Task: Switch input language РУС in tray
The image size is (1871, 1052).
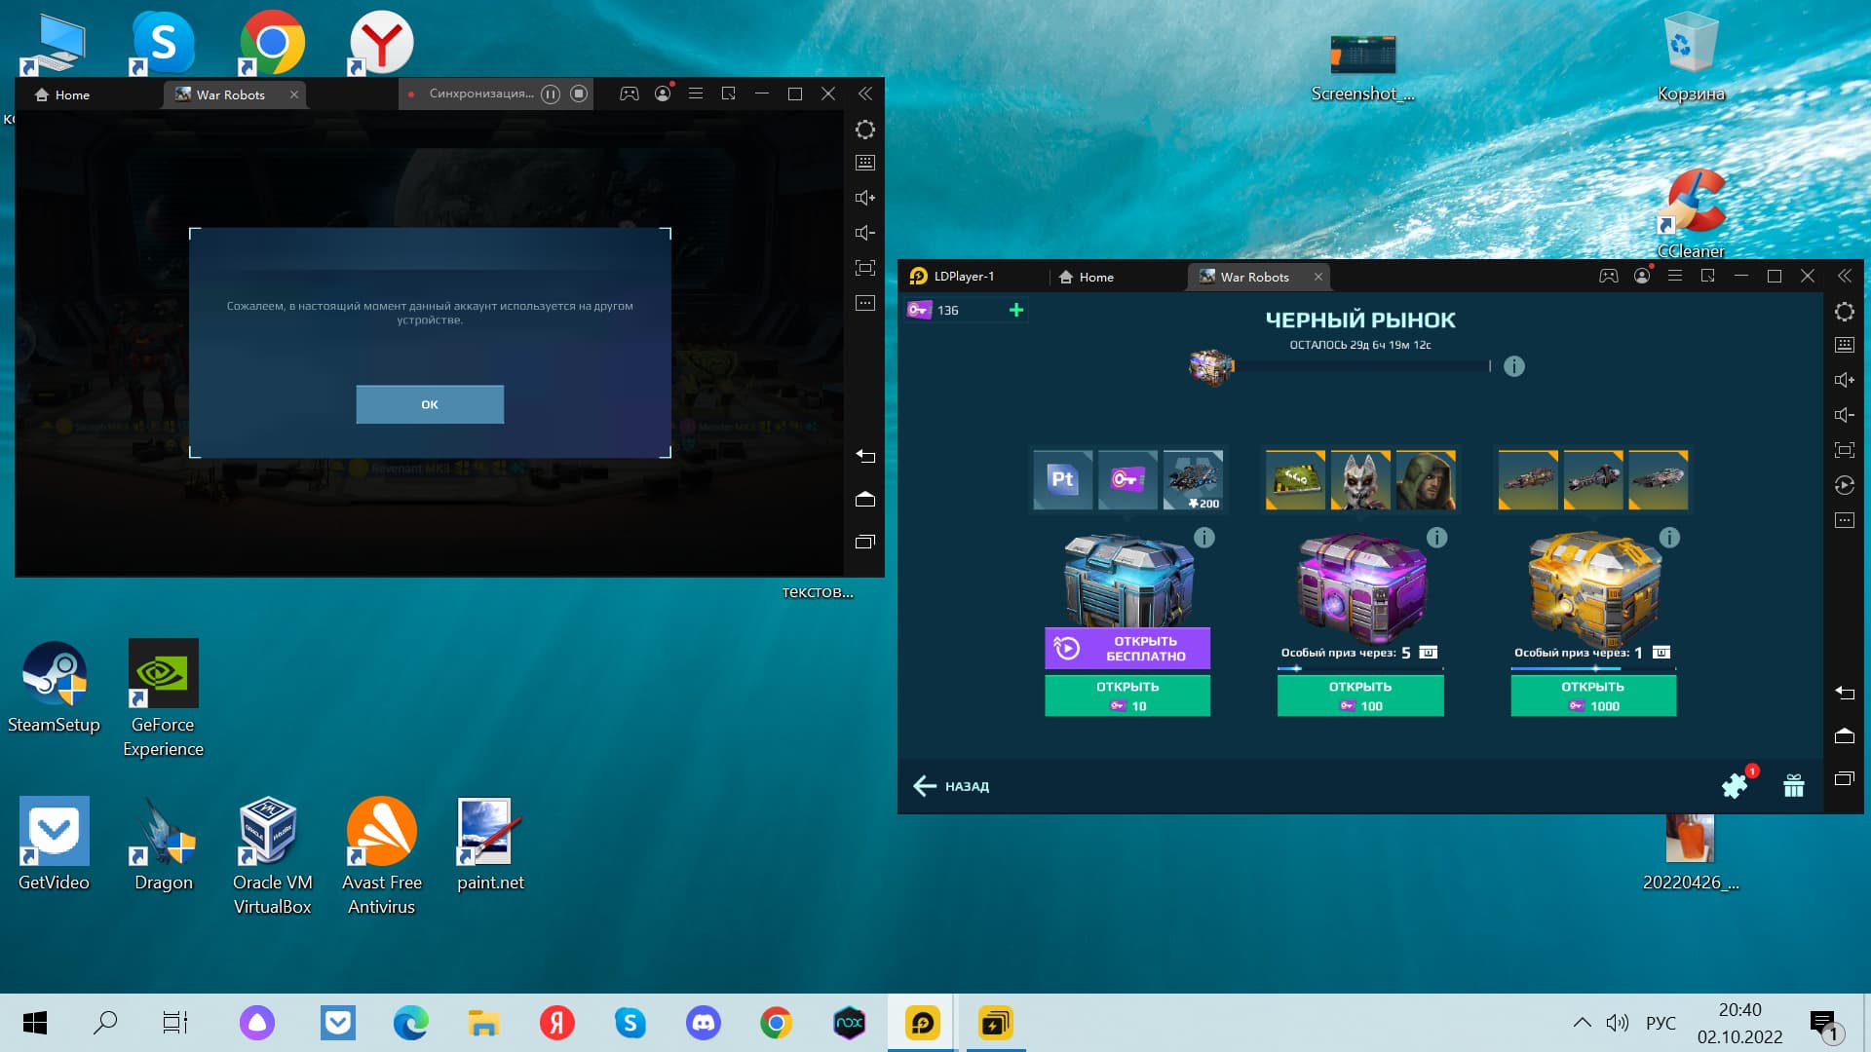Action: point(1661,1023)
